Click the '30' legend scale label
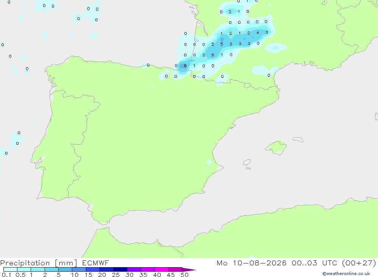Viewport: 378px width, 277px height. [x=130, y=275]
